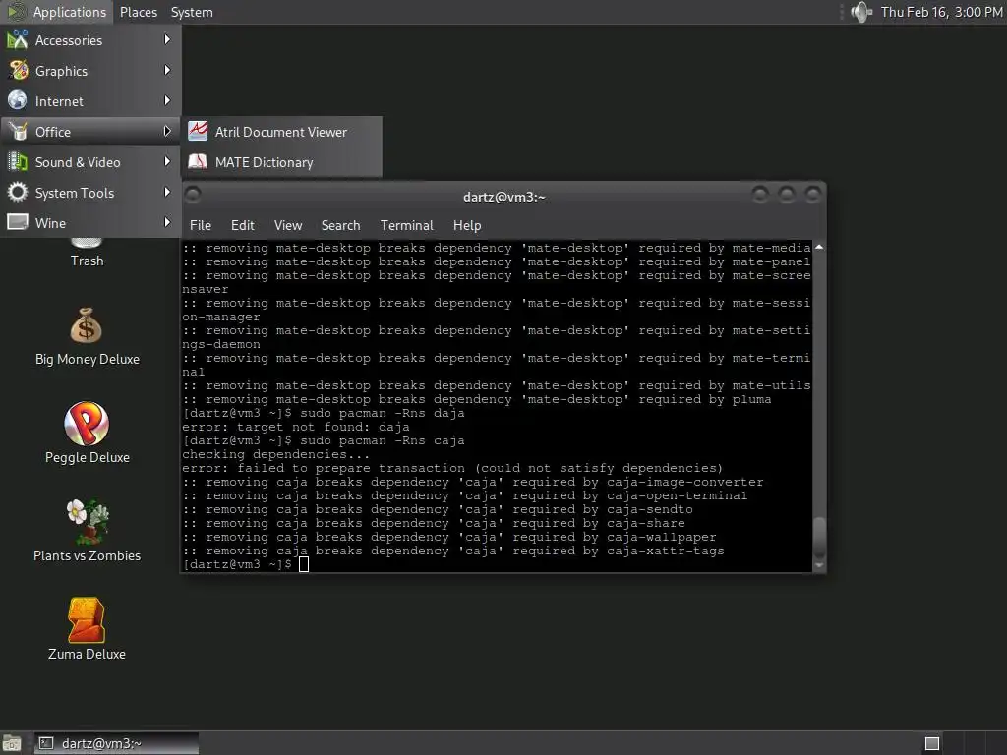This screenshot has width=1007, height=755.
Task: Click the Applications menu logo icon
Action: (16, 12)
